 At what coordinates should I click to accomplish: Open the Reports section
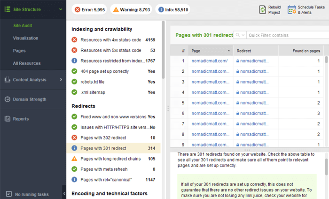[x=21, y=119]
